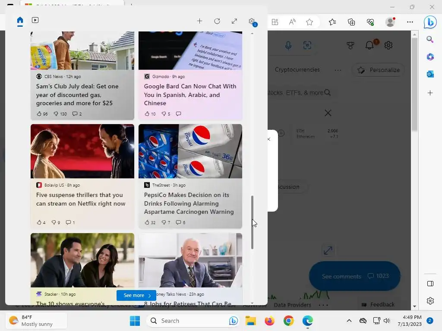Like the Netflix suspense thrillers article
This screenshot has height=331, width=442.
pyautogui.click(x=41, y=222)
